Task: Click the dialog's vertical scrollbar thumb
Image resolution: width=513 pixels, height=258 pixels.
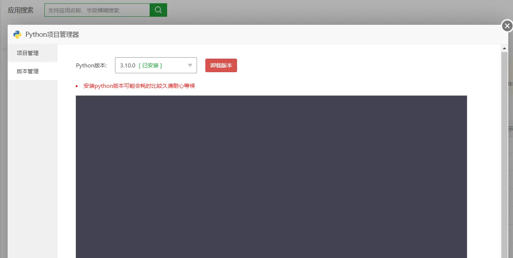Action: click(504, 153)
